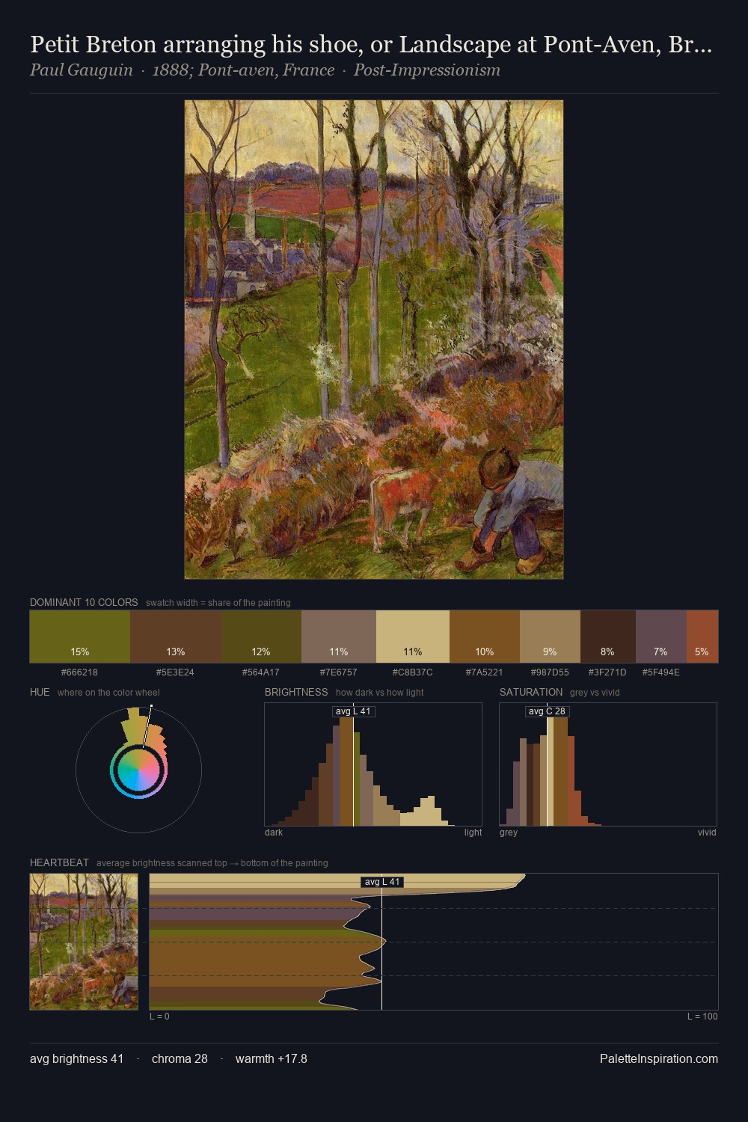Click the '#C8B37C' hex code text below swatches

point(413,672)
